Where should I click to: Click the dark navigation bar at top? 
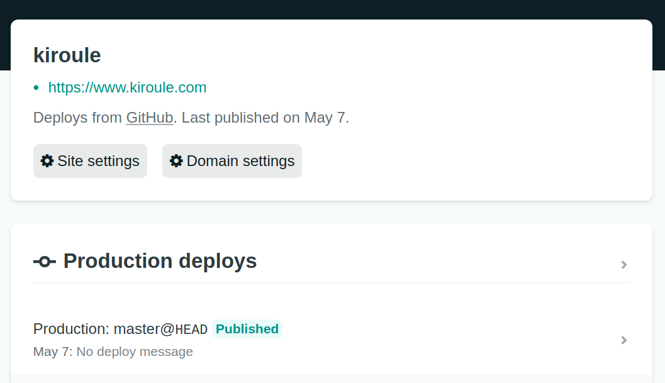(x=332, y=9)
